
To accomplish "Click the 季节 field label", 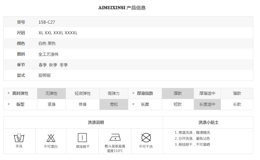I will point(21,65).
